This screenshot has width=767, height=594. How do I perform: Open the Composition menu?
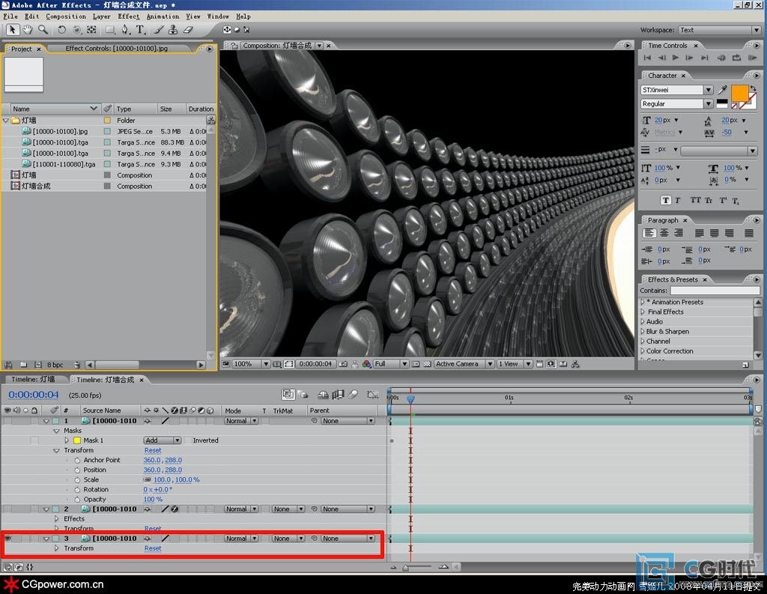[66, 16]
